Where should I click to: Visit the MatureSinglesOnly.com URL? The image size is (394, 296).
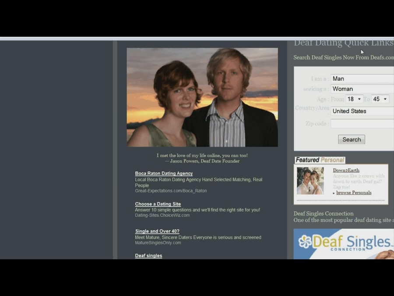pos(158,243)
